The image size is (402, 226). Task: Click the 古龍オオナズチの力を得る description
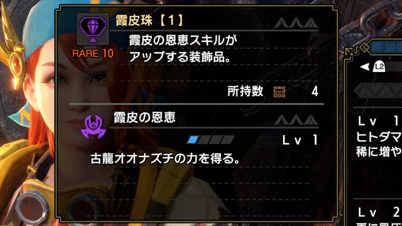pyautogui.click(x=165, y=159)
